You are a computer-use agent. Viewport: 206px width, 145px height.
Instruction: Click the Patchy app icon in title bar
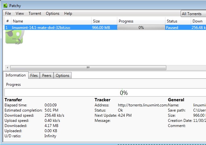coord(5,6)
